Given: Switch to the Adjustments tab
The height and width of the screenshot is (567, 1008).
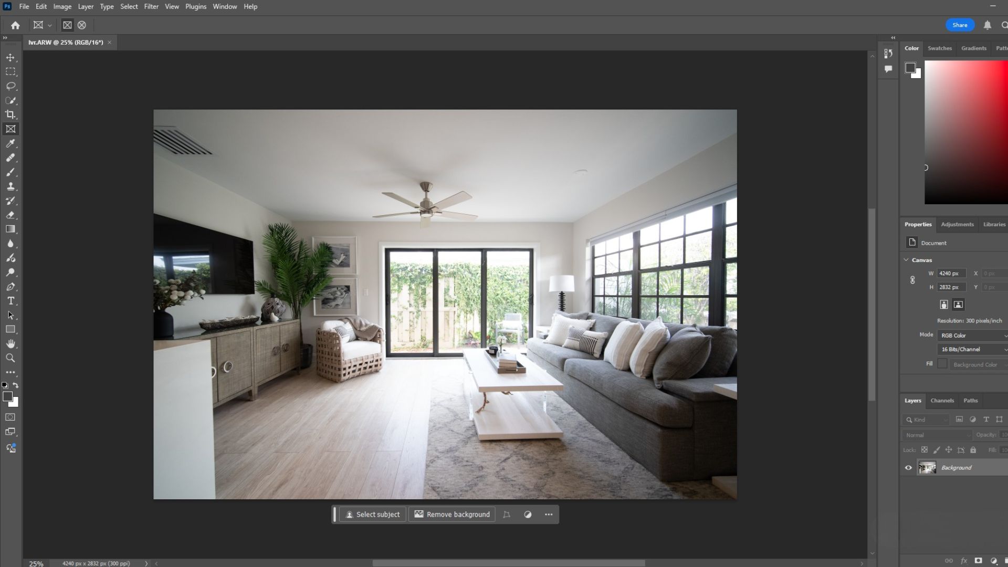Looking at the screenshot, I should click(957, 225).
